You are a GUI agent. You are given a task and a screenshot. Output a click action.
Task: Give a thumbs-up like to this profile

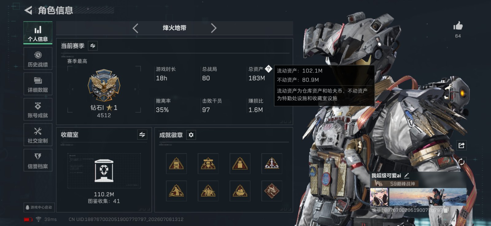(x=458, y=26)
